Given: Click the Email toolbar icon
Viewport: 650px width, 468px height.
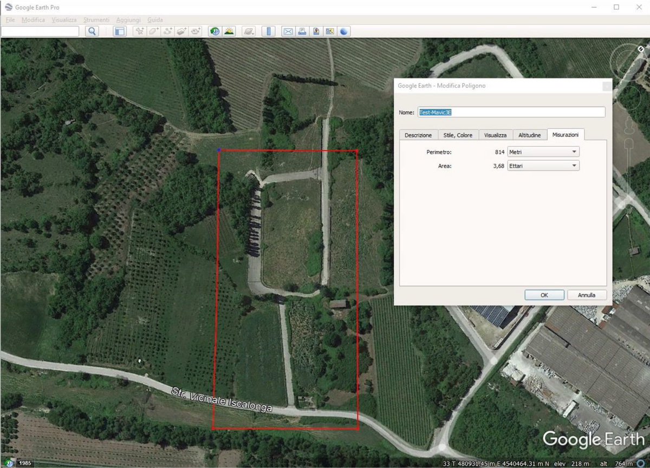Looking at the screenshot, I should point(288,31).
